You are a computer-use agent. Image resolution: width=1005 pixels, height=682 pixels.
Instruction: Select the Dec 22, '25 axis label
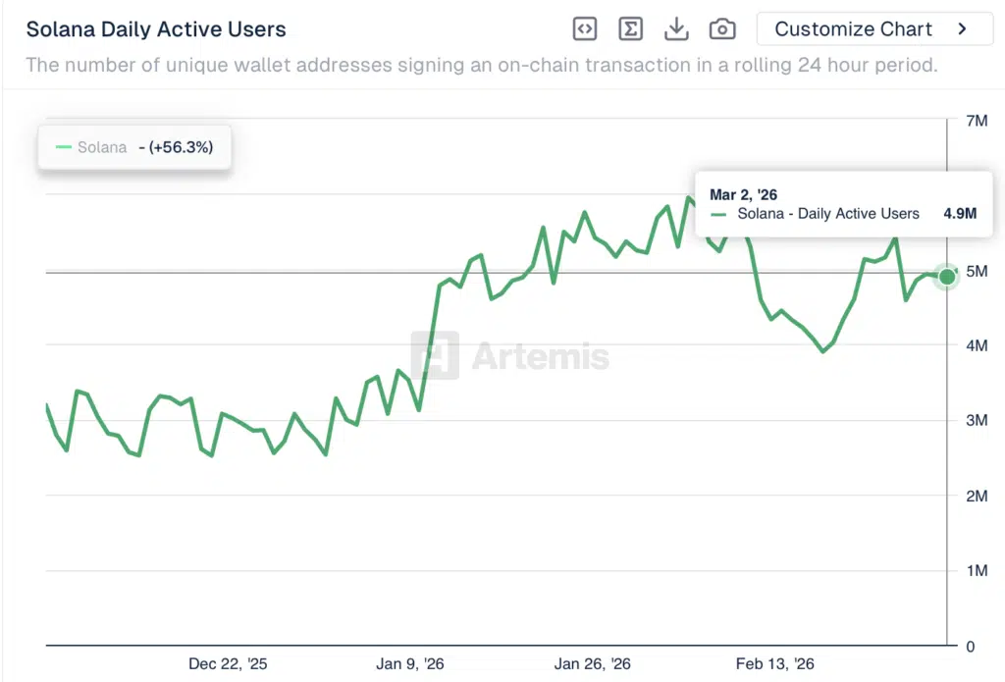[228, 664]
